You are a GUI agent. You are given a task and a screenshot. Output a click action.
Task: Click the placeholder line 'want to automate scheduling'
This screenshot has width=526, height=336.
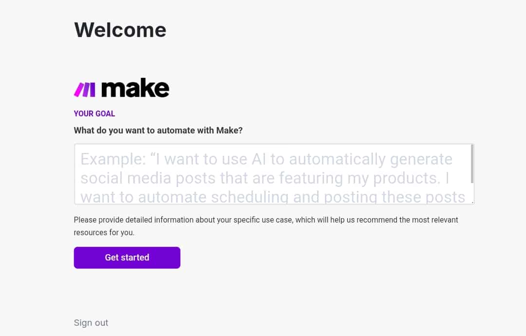click(273, 197)
